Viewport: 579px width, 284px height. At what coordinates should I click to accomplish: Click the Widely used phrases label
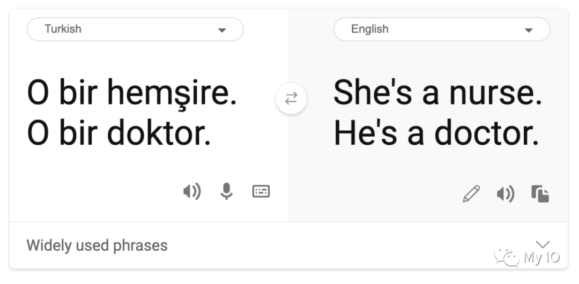point(97,245)
